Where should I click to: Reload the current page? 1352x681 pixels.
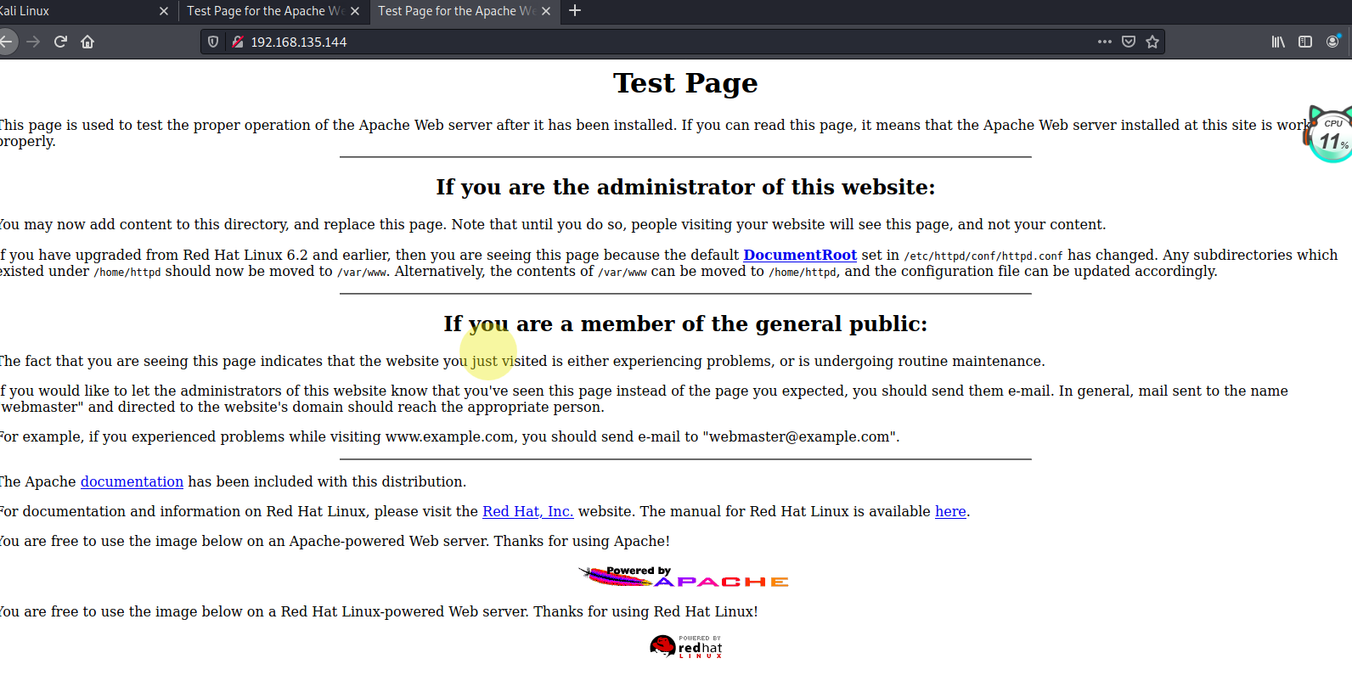point(60,42)
